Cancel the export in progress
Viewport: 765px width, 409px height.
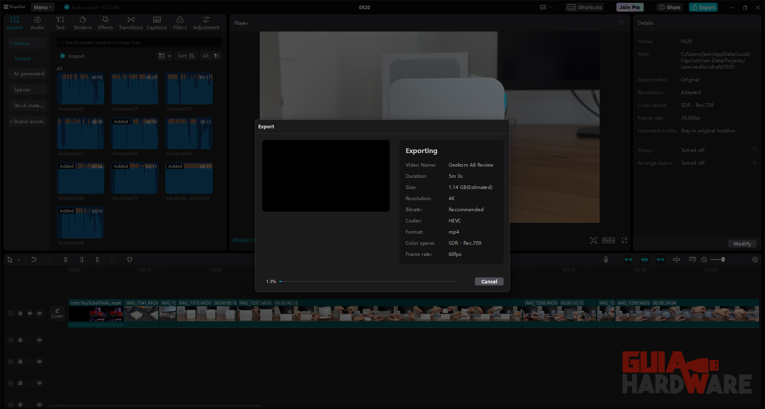pos(489,281)
